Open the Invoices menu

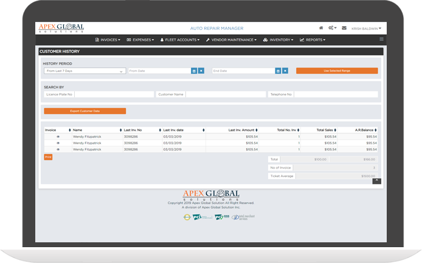tap(109, 40)
